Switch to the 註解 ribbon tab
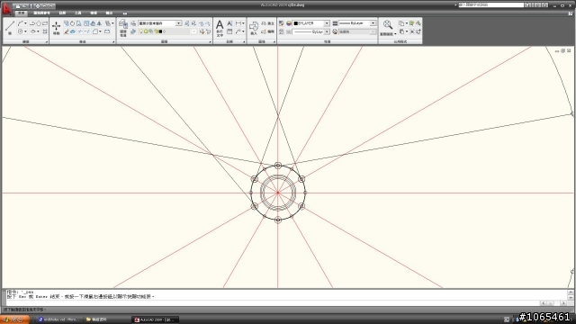This screenshot has height=324, width=576. click(x=62, y=13)
